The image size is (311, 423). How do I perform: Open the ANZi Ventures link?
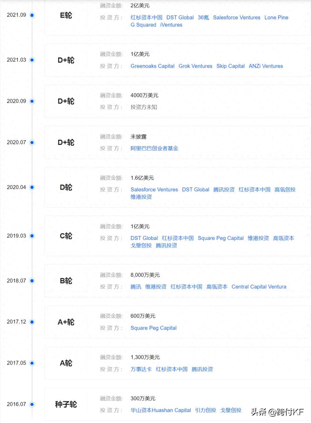(x=266, y=66)
